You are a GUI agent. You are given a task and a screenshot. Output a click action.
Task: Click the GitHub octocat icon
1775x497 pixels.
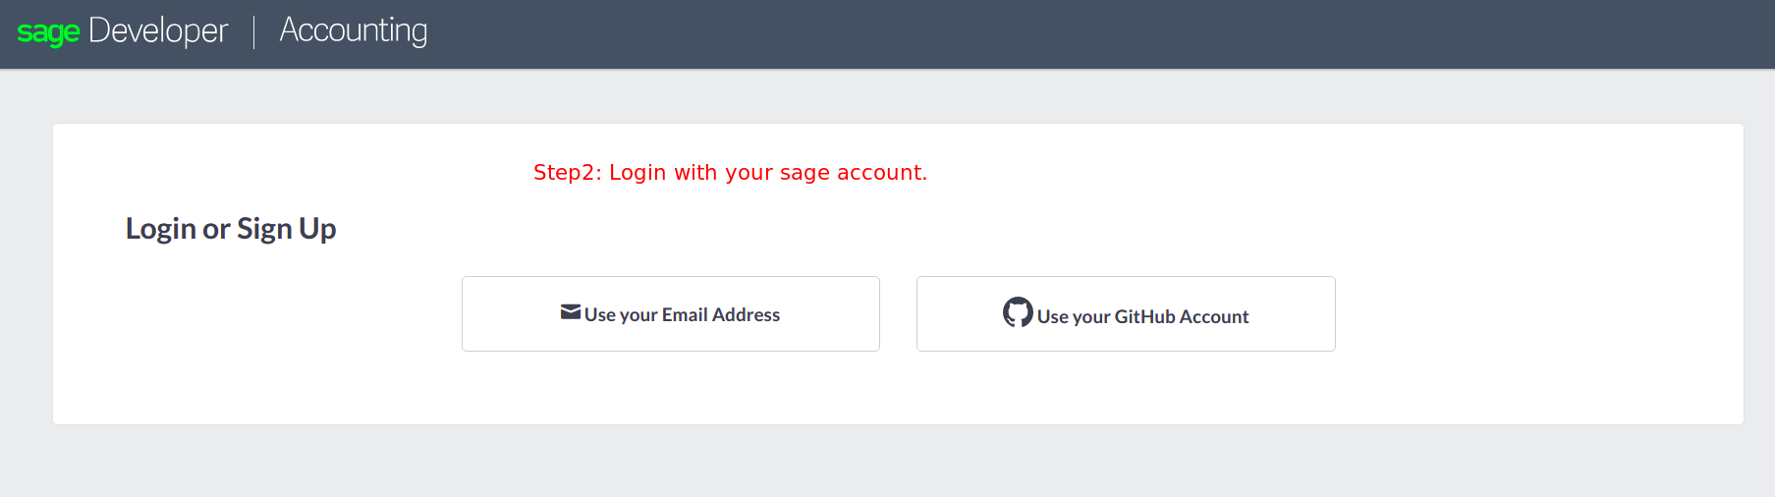pyautogui.click(x=1018, y=312)
